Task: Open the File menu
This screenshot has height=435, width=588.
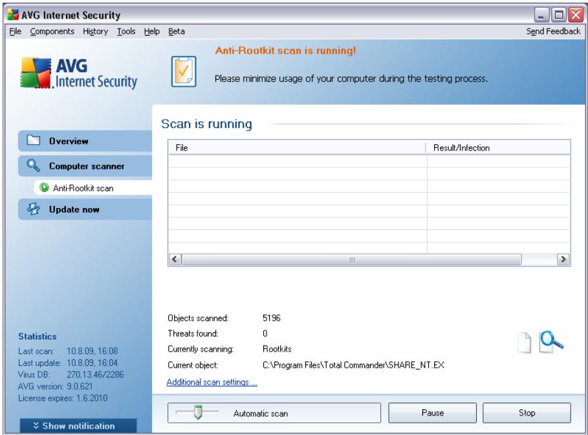Action: pos(15,32)
